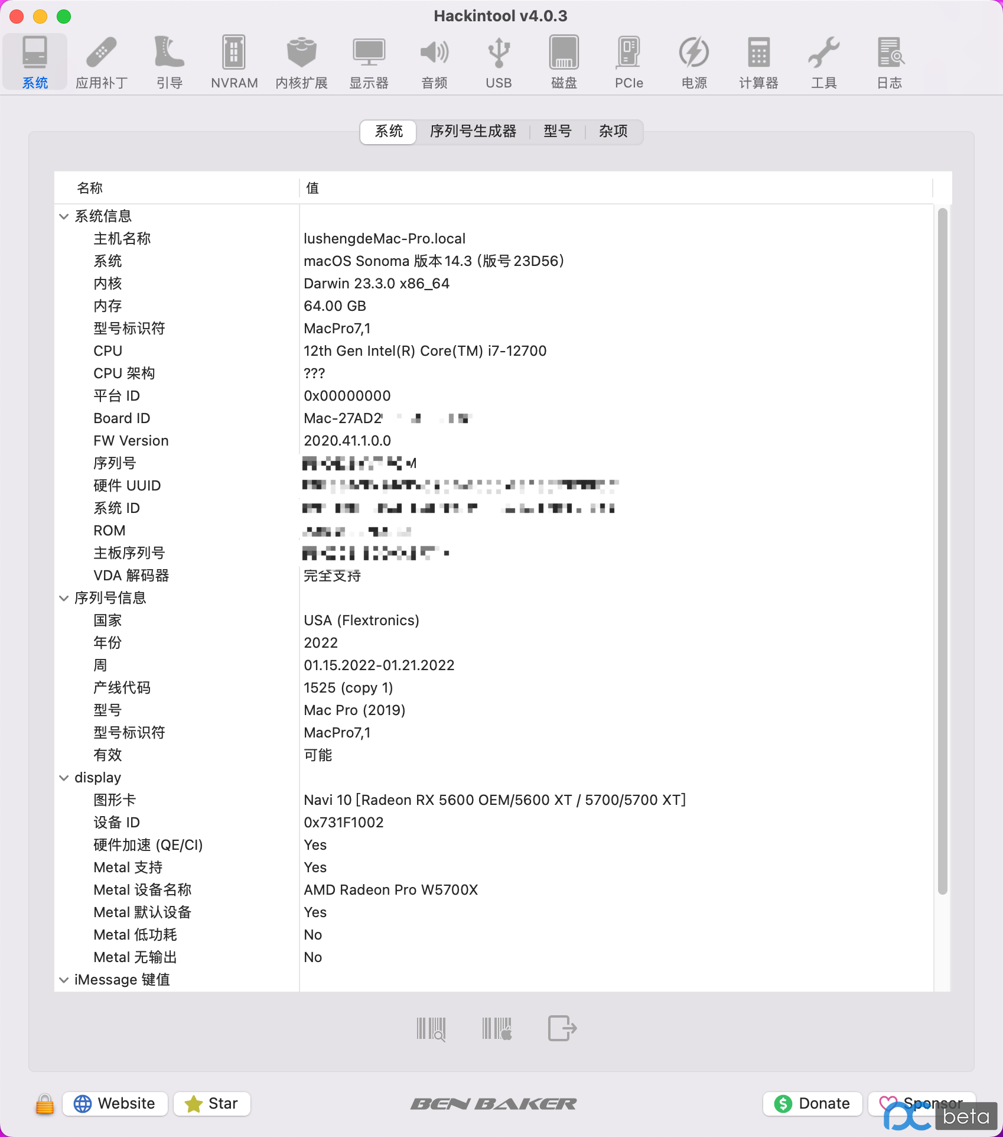
Task: Open the 日志 logs section
Action: coord(890,63)
